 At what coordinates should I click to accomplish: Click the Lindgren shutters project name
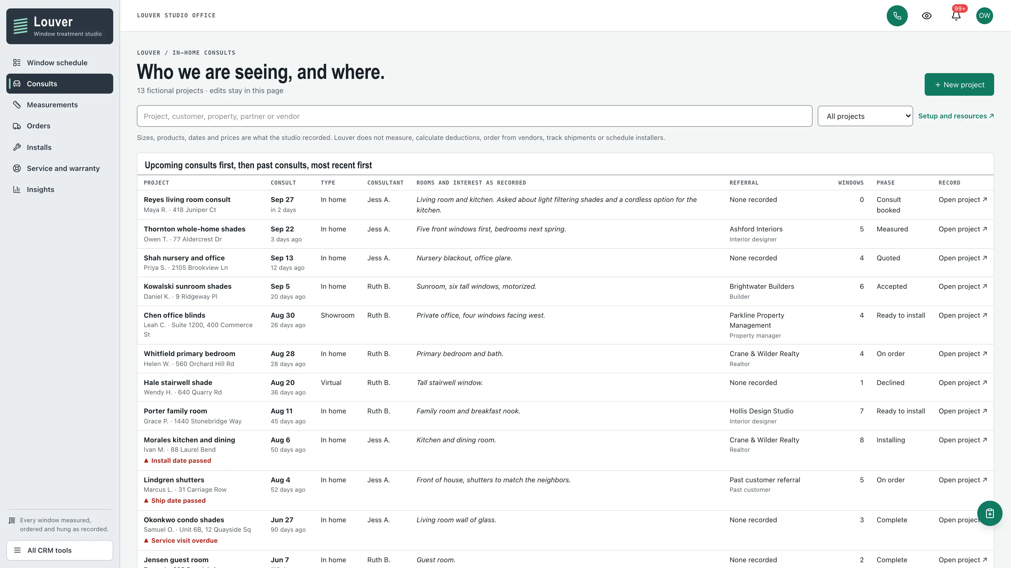(x=174, y=480)
